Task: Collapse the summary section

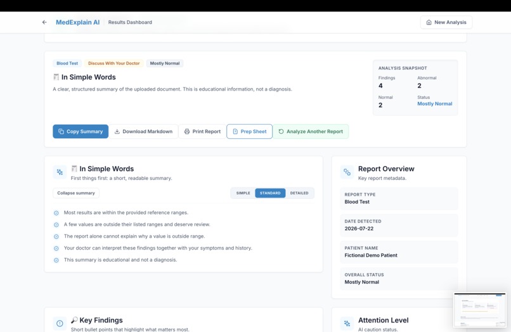Action: [76, 193]
